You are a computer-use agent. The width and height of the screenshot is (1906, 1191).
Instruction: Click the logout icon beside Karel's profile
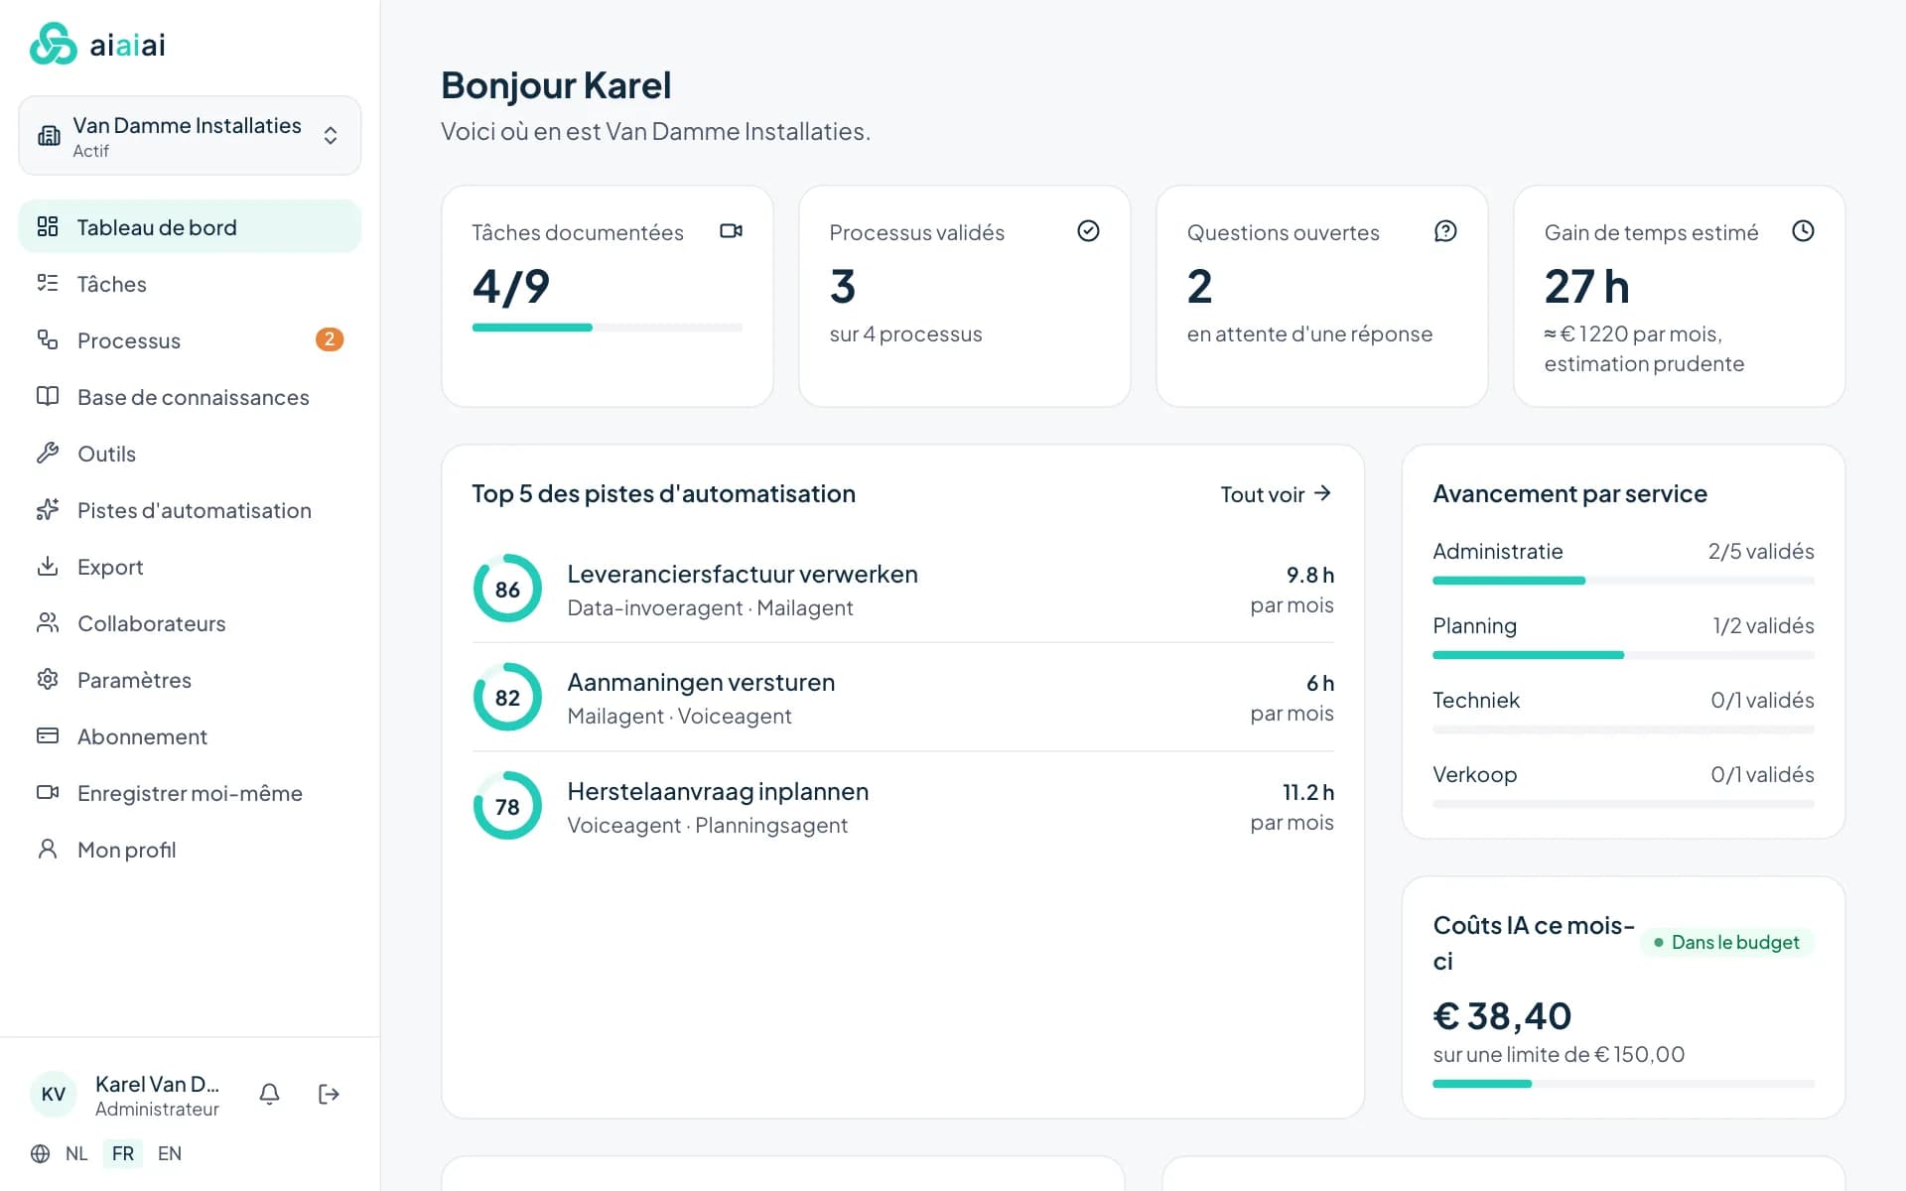click(329, 1094)
